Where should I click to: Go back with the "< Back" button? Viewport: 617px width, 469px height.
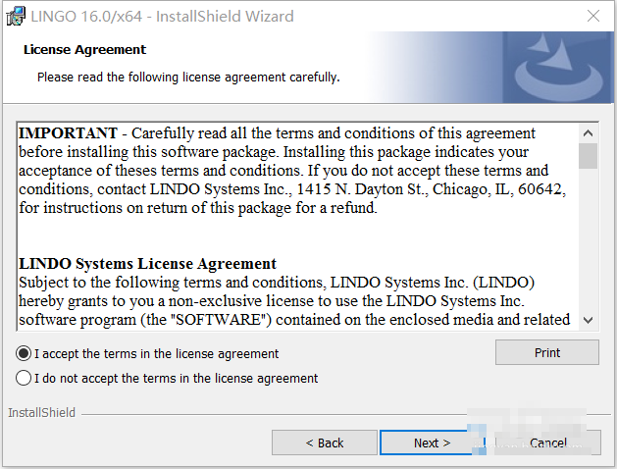click(x=324, y=443)
